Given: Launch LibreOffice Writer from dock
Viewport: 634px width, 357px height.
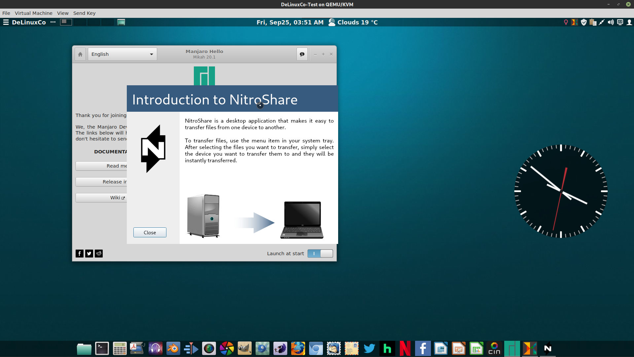Looking at the screenshot, I should [x=441, y=348].
